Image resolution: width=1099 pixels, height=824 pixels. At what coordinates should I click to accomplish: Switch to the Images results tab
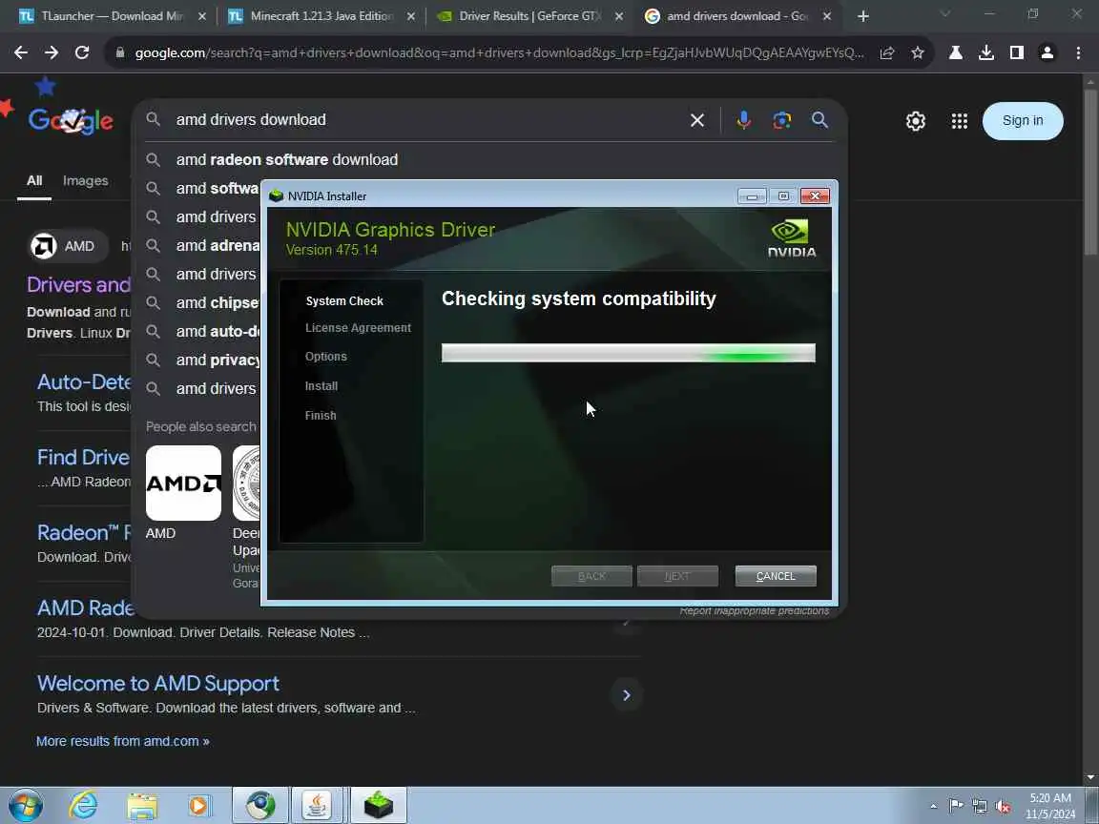[x=86, y=181]
